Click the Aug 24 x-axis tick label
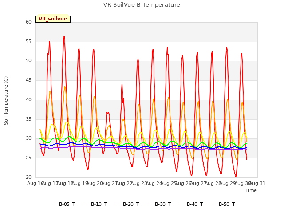Viewport: 284px width, 213px height. [154, 183]
